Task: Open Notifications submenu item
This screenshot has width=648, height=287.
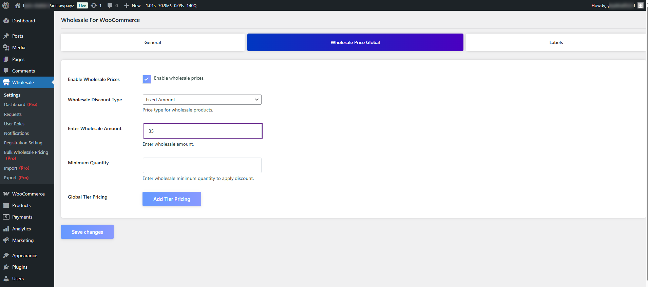Action: (16, 133)
